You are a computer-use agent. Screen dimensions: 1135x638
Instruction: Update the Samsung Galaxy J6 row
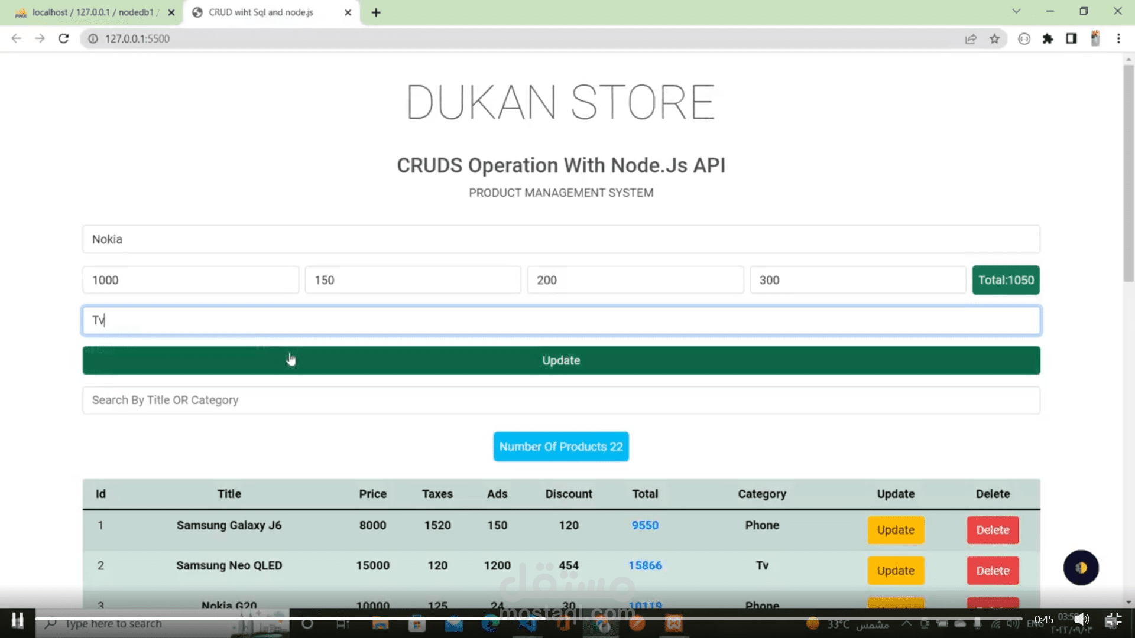pyautogui.click(x=896, y=530)
